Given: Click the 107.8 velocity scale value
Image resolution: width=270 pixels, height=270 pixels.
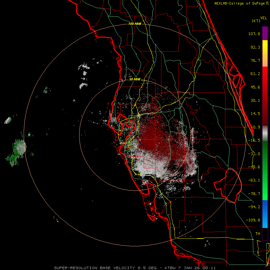Looking at the screenshot, I should [x=254, y=34].
